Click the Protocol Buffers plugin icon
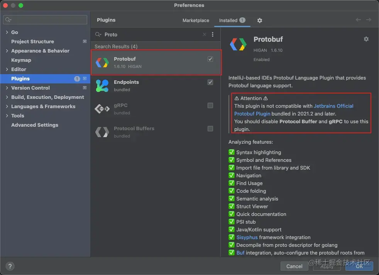Viewport: 379px width, 275px height. 102,132
